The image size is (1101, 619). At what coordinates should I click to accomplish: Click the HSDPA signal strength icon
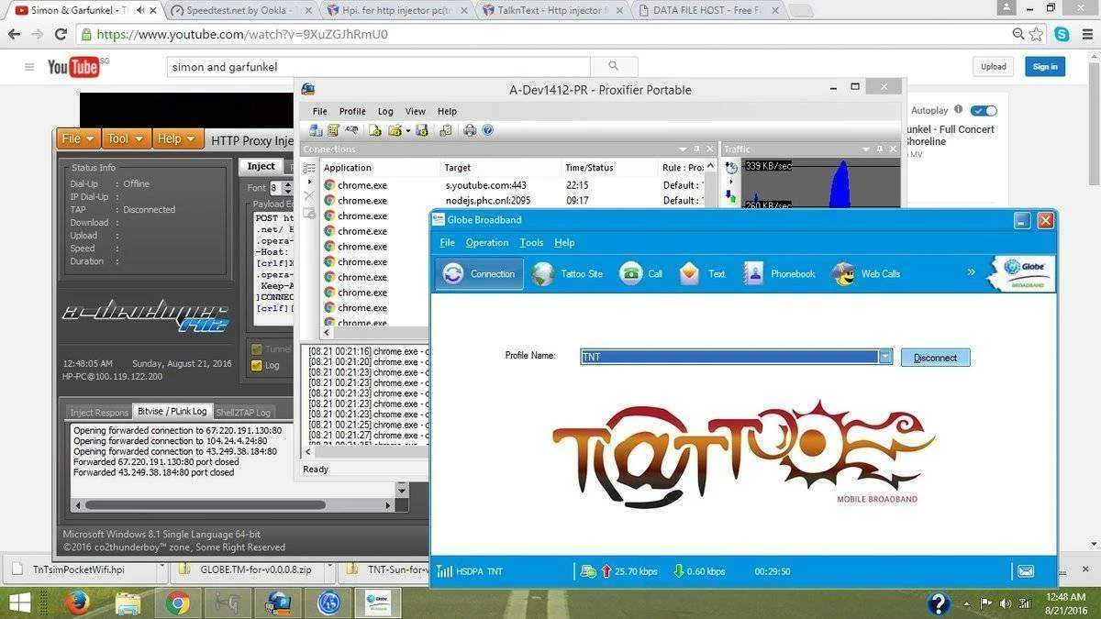point(444,571)
